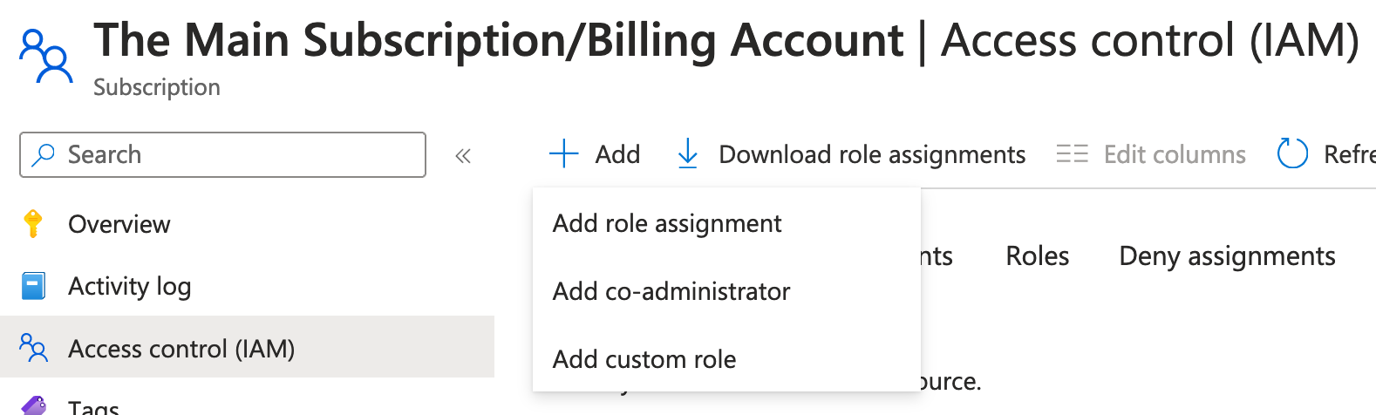
Task: Select Add role assignment from the menu
Action: click(667, 224)
